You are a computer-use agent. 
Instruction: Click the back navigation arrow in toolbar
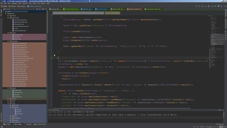pyautogui.click(x=196, y=6)
